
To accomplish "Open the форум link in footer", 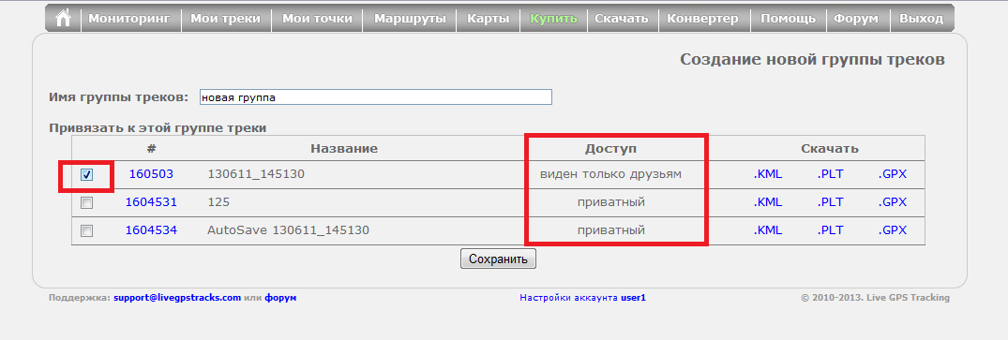I will pyautogui.click(x=280, y=298).
